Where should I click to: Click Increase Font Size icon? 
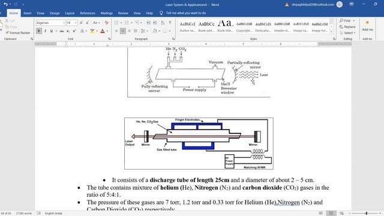click(81, 23)
